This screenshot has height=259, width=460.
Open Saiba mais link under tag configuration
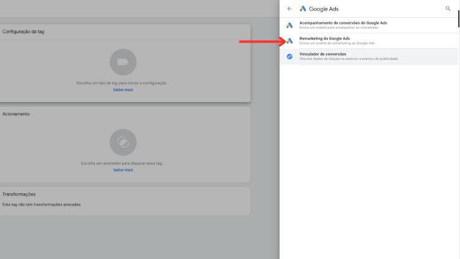pyautogui.click(x=123, y=90)
